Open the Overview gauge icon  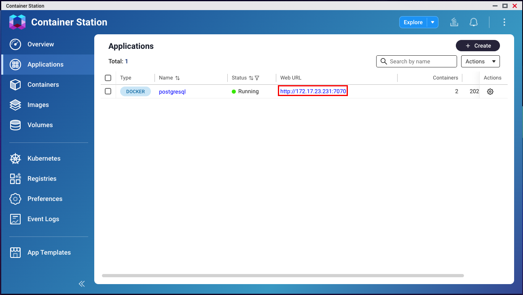pyautogui.click(x=15, y=44)
